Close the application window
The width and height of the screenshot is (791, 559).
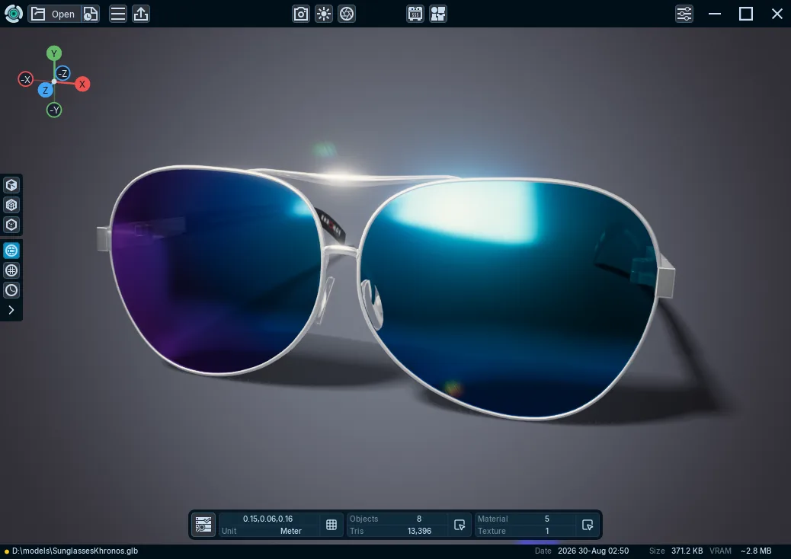pyautogui.click(x=777, y=14)
